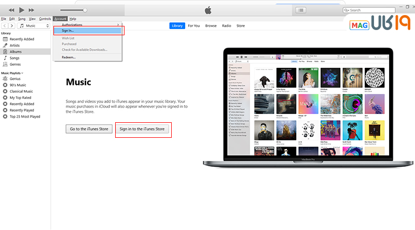Click Sign in to the iTunes Store
This screenshot has height=230, width=415.
pos(143,129)
